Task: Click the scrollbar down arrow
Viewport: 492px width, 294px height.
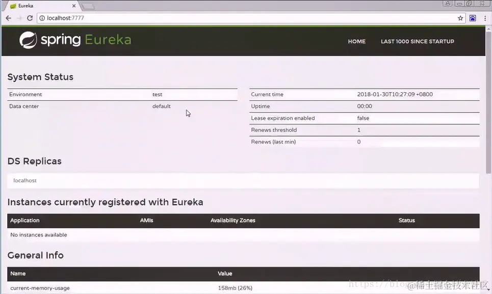Action: pyautogui.click(x=488, y=289)
